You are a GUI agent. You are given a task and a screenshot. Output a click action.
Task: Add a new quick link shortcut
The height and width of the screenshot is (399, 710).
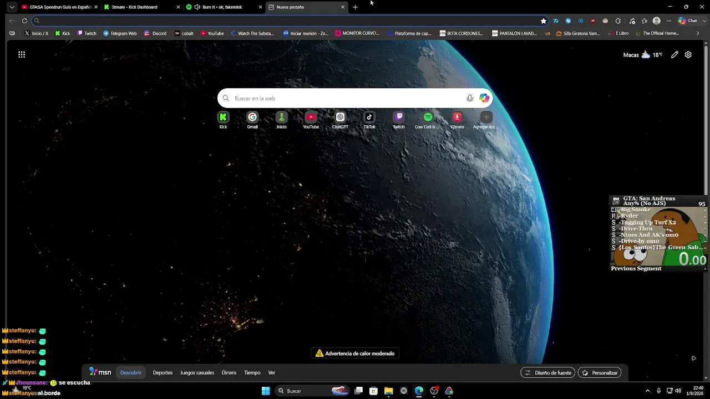[486, 120]
